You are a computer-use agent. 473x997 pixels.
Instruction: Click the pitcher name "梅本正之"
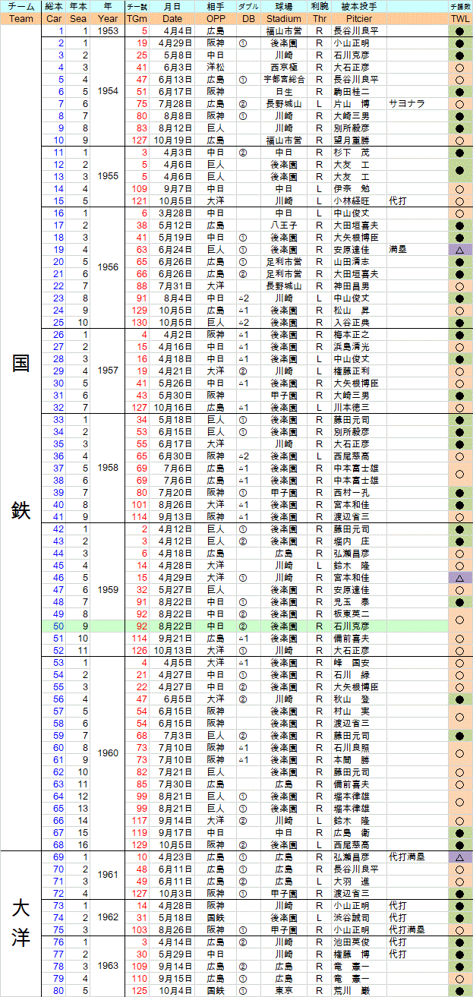pos(352,334)
